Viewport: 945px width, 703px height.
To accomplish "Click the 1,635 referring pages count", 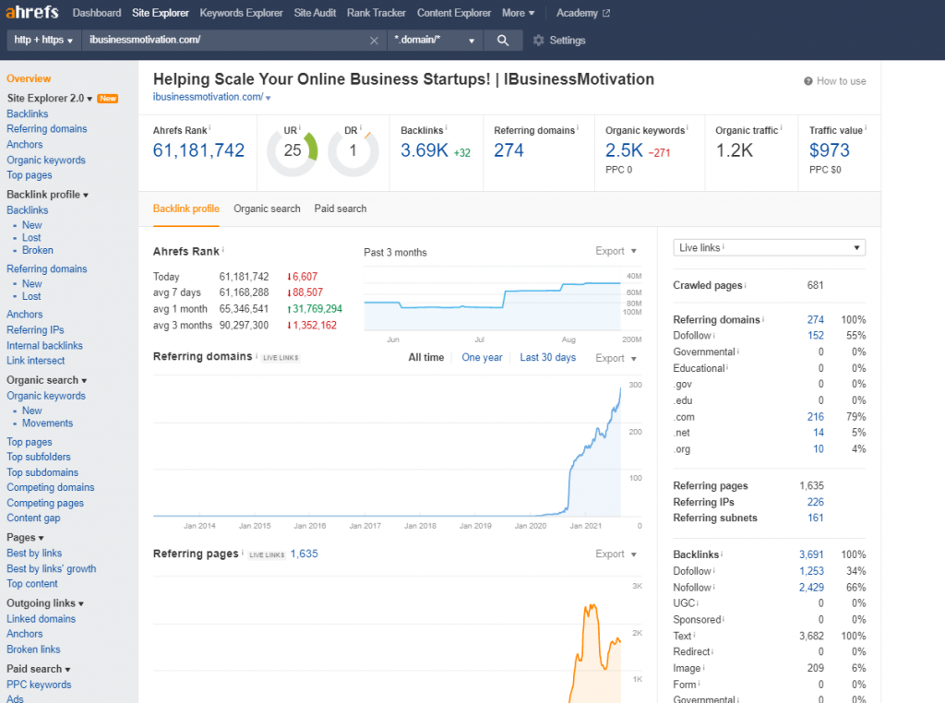I will (304, 554).
